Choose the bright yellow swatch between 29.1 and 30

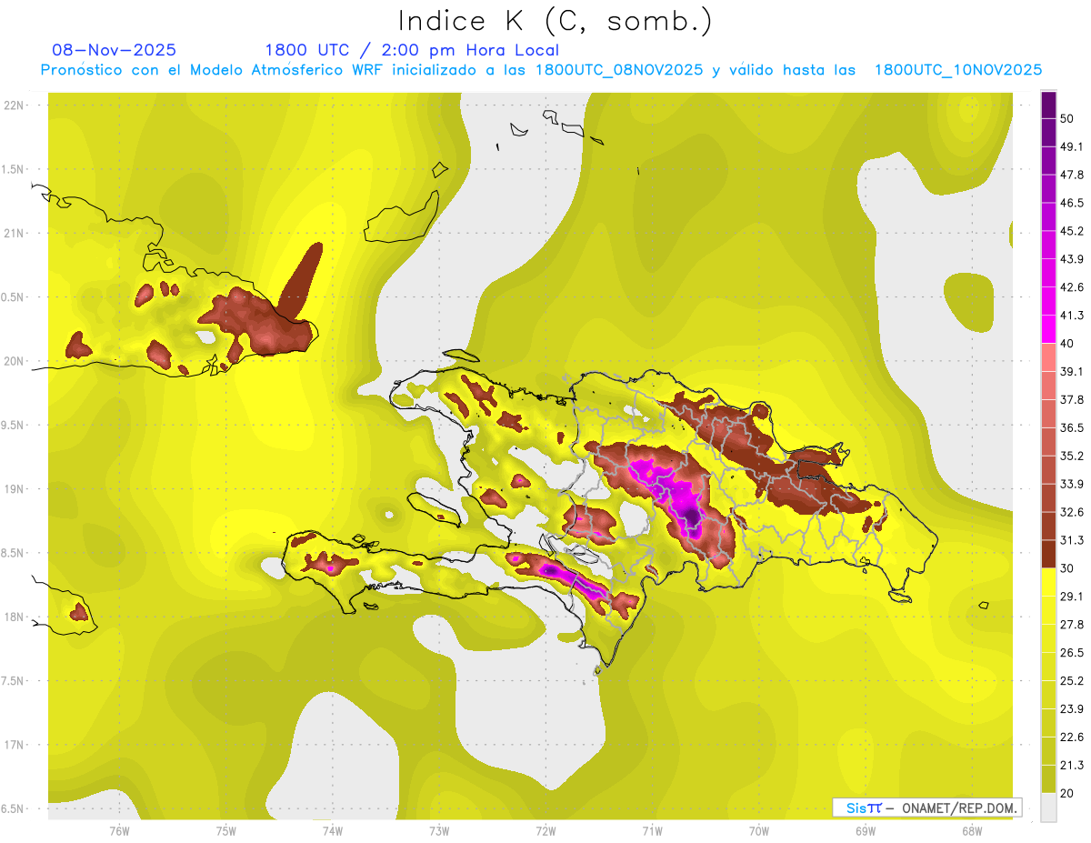(x=1048, y=582)
